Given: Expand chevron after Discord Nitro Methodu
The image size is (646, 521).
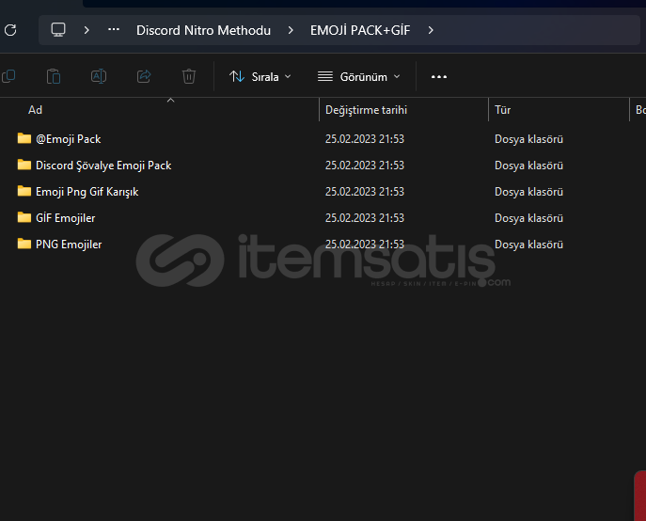Looking at the screenshot, I should click(x=291, y=30).
